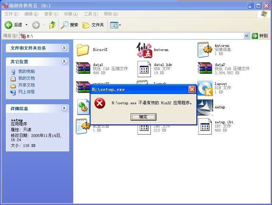Viewport: 272px width, 205px height.
Task: Go up one folder level icon
Action: (52, 25)
